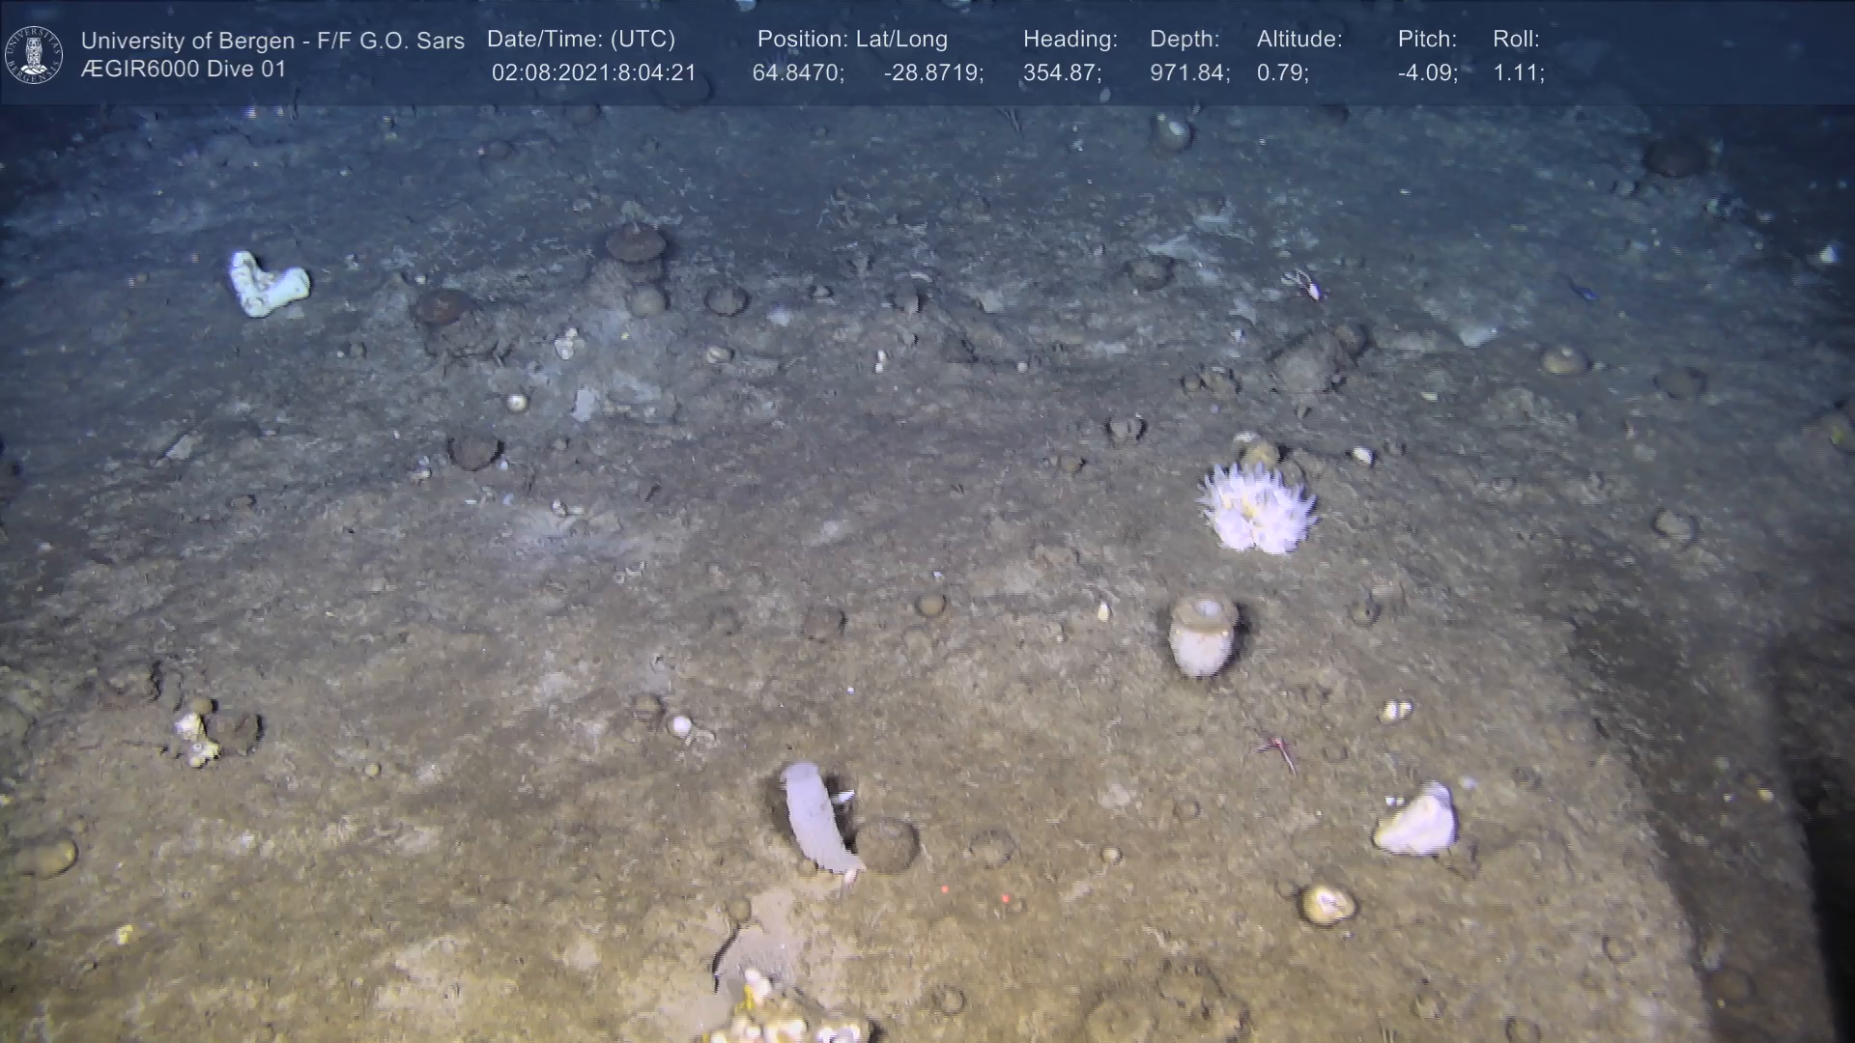
Task: Click the University of Bergen title text
Action: tap(272, 41)
